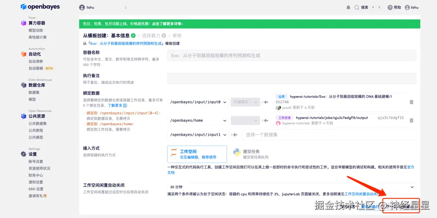This screenshot has width=437, height=218.
Task: Go to 账号设置
Action: coord(36,161)
